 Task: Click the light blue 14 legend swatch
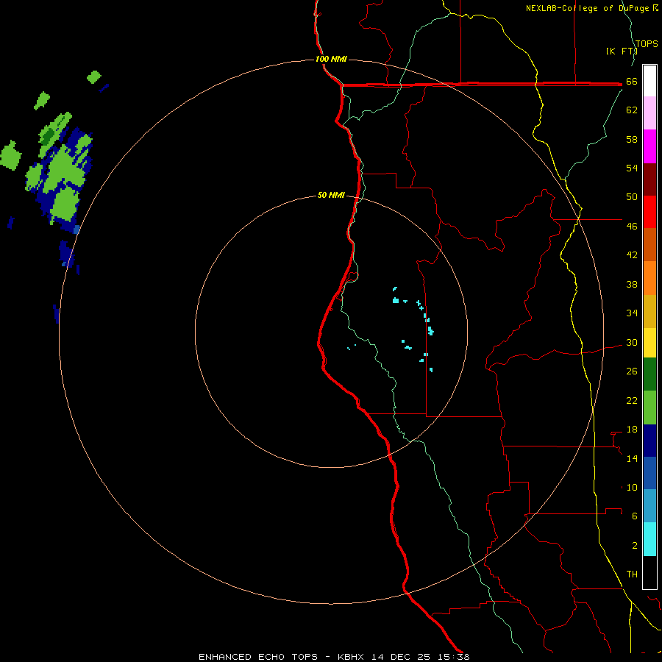[x=649, y=506]
